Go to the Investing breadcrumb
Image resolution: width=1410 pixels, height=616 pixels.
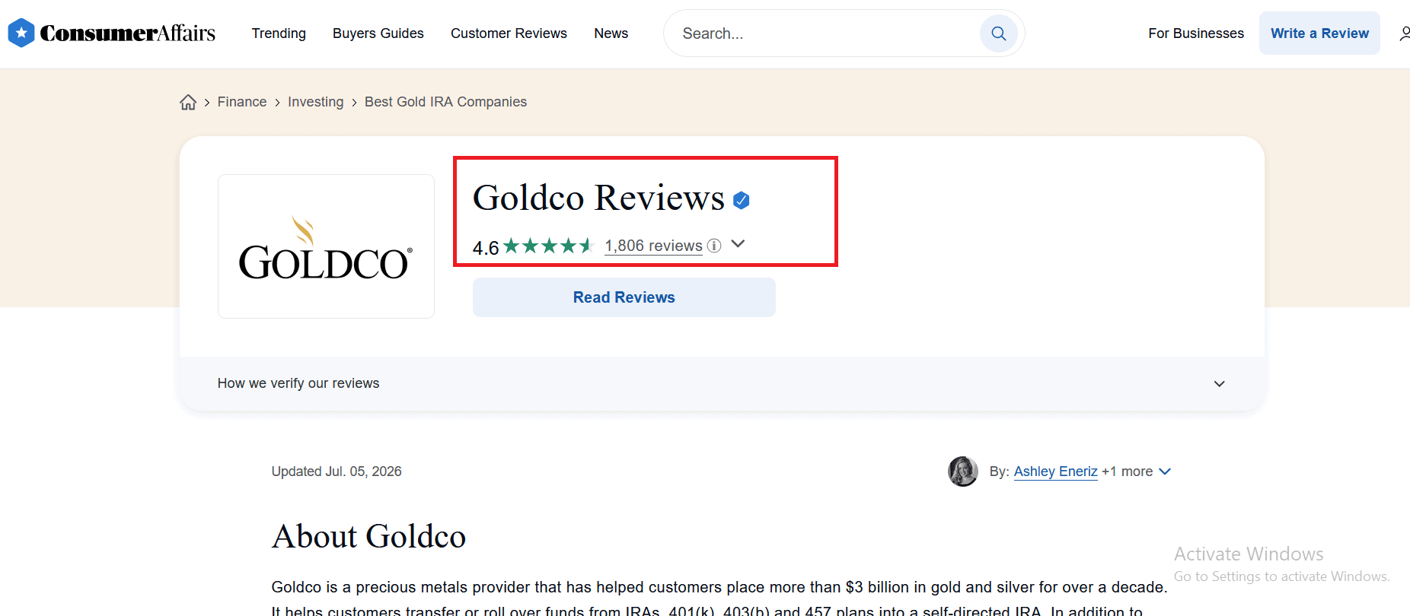point(316,102)
